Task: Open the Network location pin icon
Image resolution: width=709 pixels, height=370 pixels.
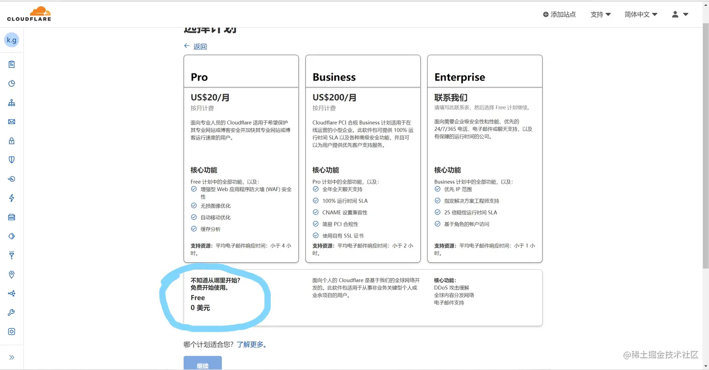Action: pos(12,274)
